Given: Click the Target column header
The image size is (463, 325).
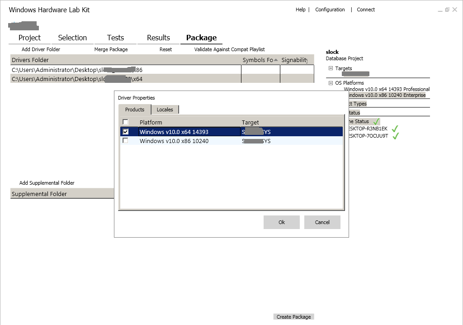Looking at the screenshot, I should [292, 122].
